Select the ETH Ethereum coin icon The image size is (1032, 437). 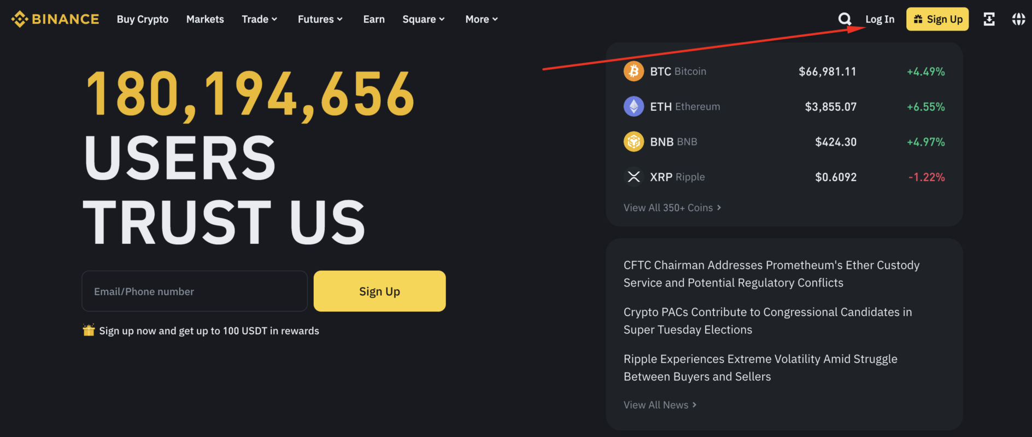pos(634,106)
